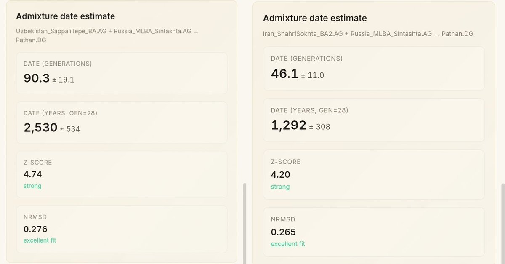Click the right panel's Admixture date estimate heading

[315, 18]
